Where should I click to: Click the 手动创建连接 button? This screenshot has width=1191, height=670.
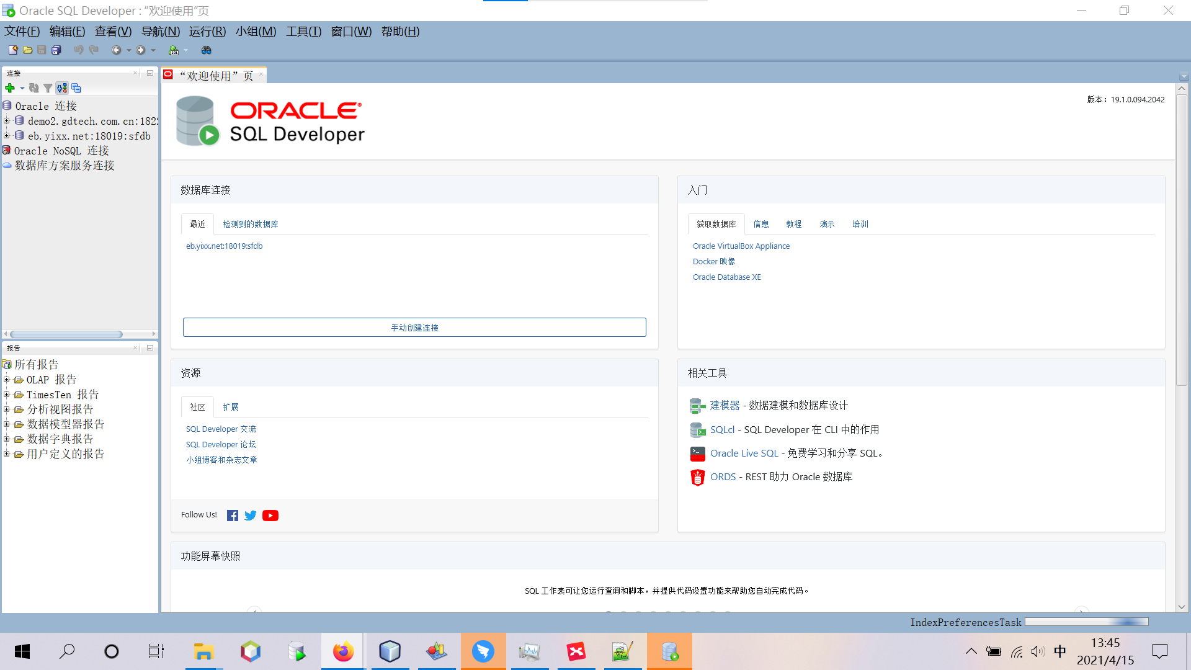(x=414, y=327)
